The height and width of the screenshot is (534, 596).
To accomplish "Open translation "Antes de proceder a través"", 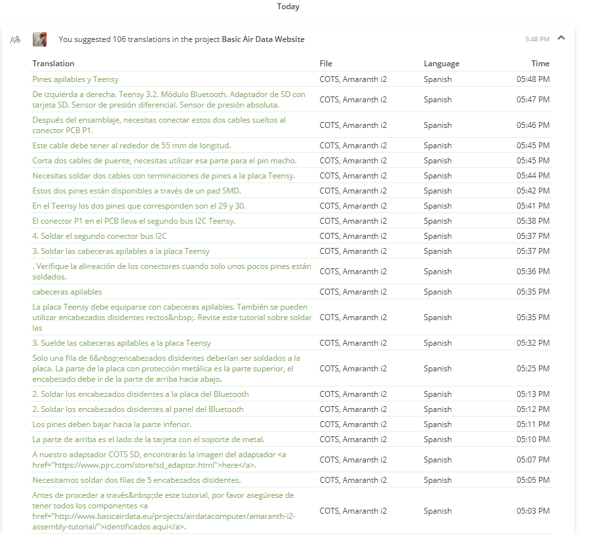I will coord(164,511).
